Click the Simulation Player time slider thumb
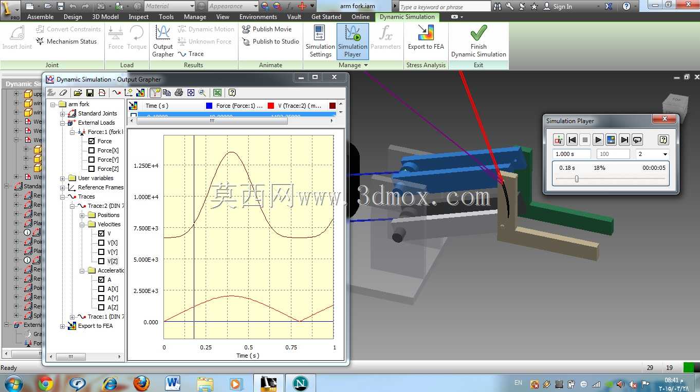Screen dimensions: 700x392 coord(577,179)
